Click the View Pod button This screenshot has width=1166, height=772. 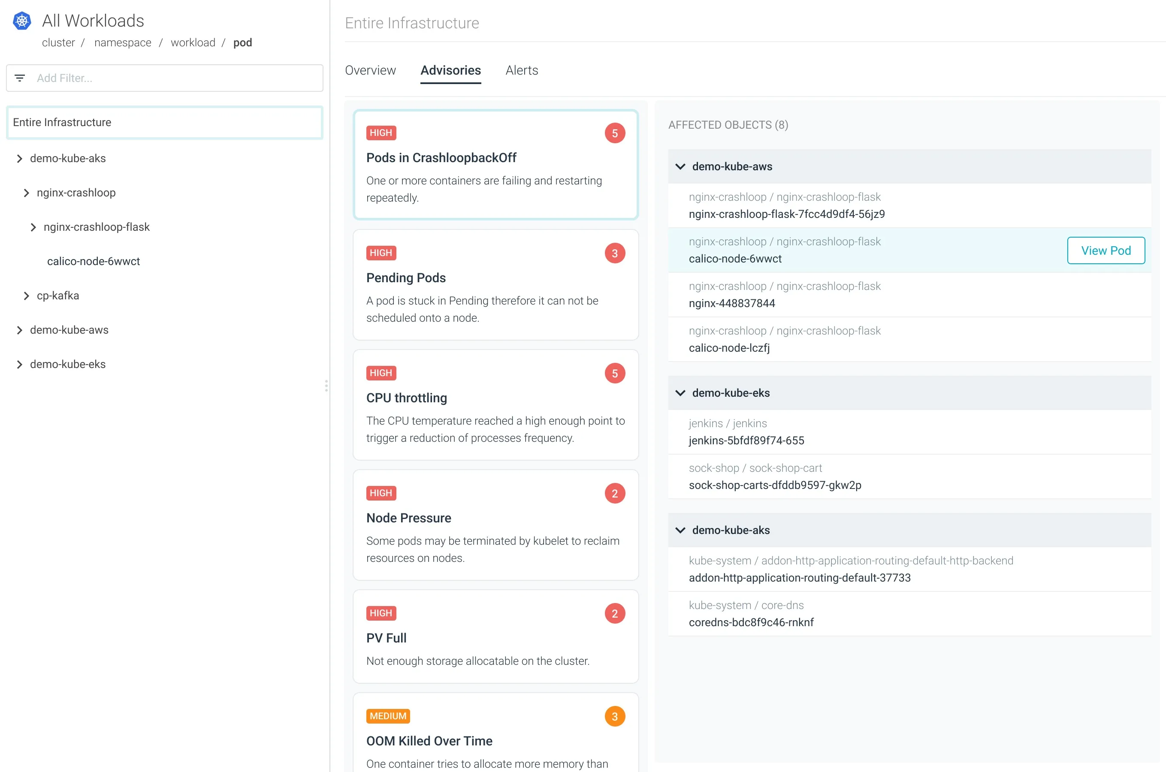[x=1106, y=250]
